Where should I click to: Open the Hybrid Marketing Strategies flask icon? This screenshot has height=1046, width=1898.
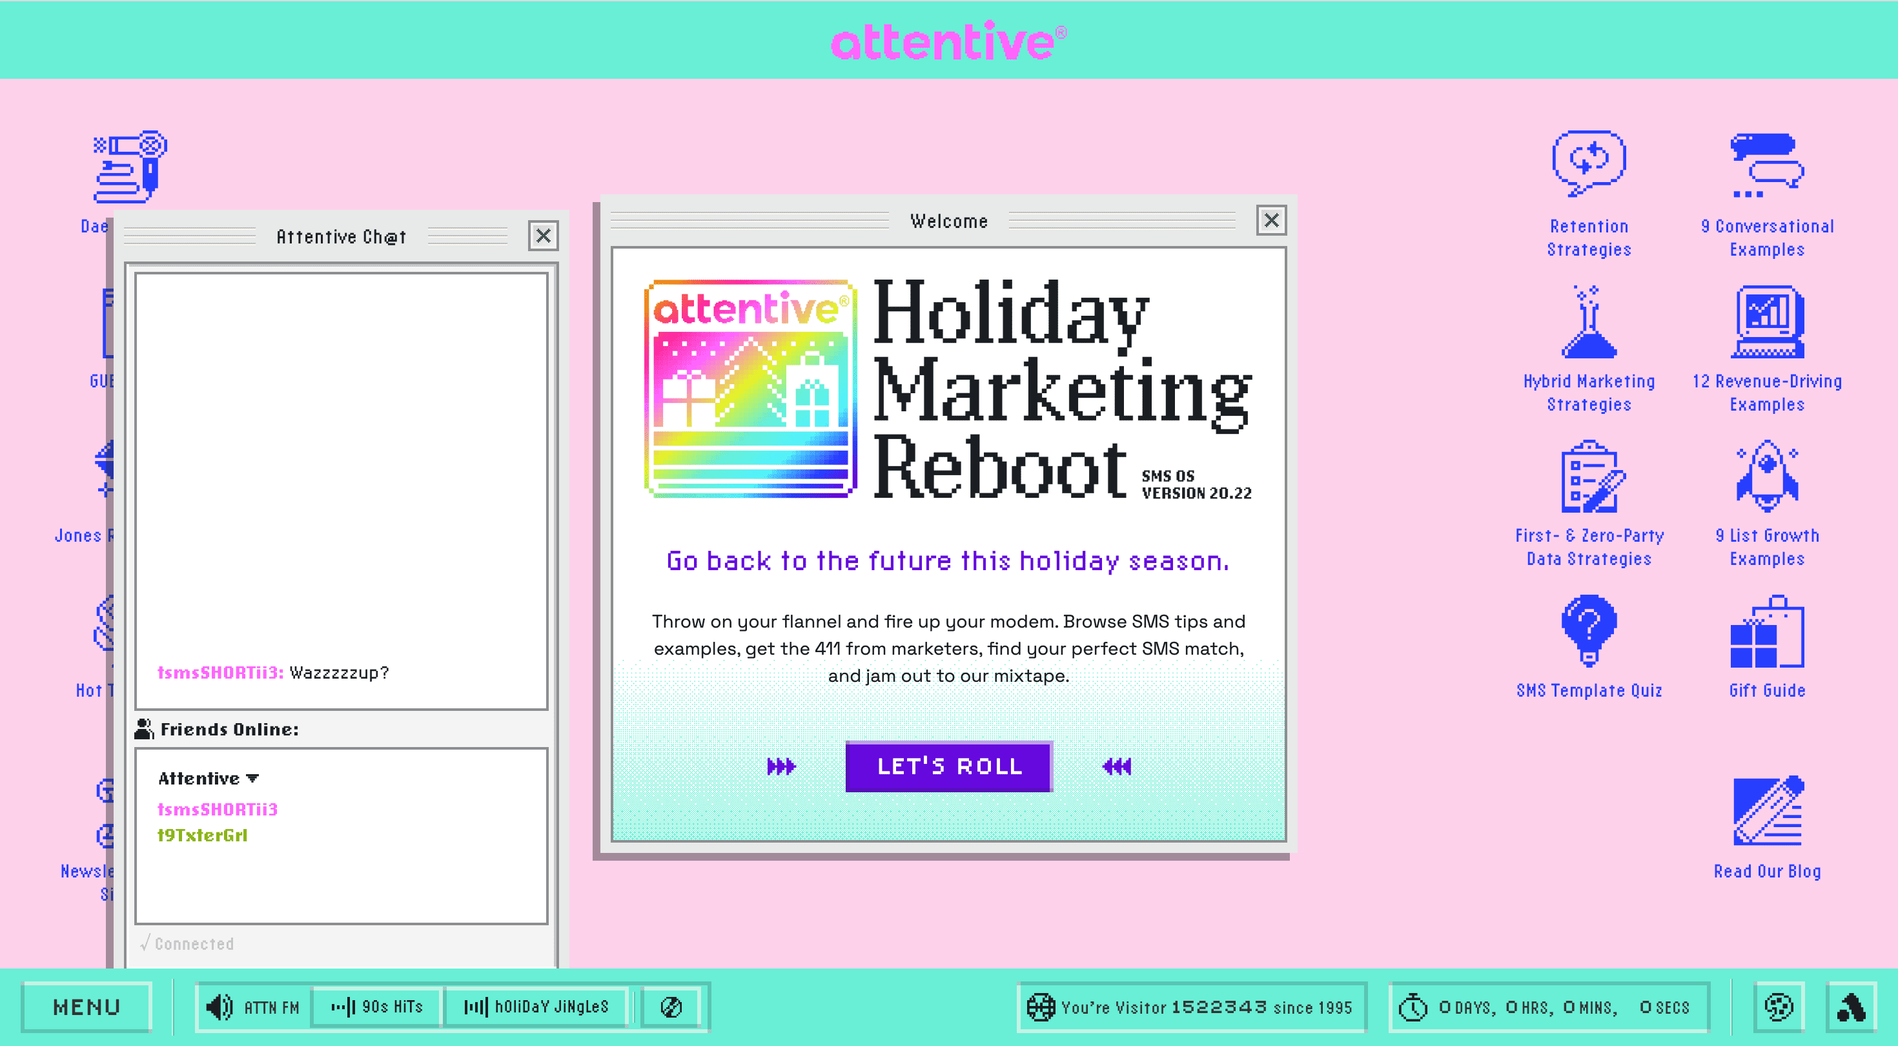click(1589, 322)
